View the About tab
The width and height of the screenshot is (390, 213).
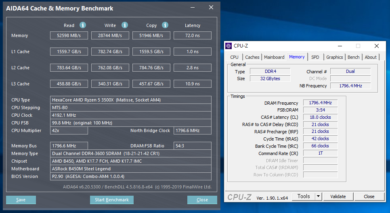[x=371, y=57]
